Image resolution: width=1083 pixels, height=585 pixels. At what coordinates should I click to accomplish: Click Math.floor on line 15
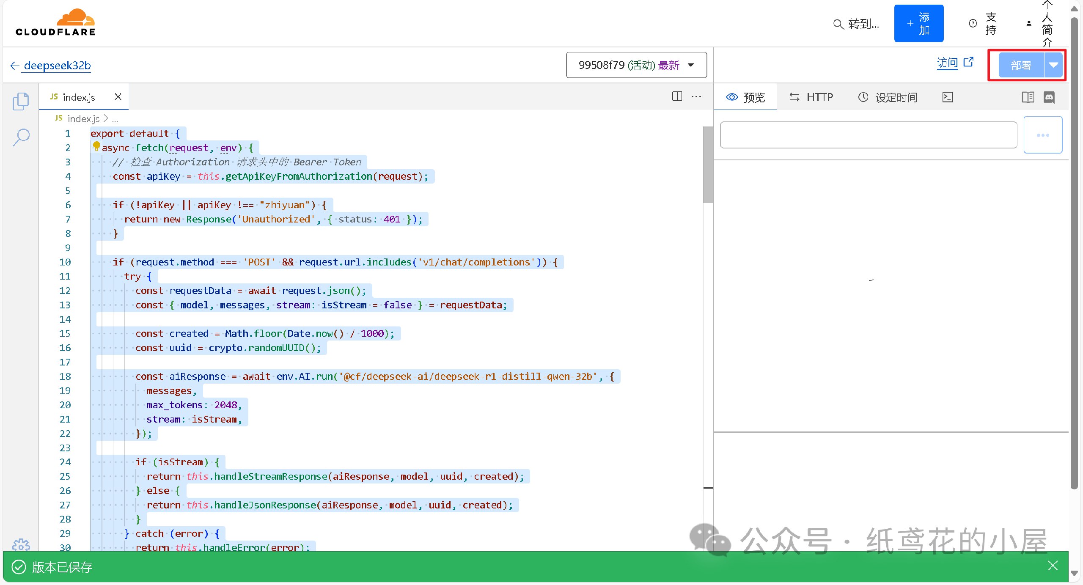tap(253, 333)
